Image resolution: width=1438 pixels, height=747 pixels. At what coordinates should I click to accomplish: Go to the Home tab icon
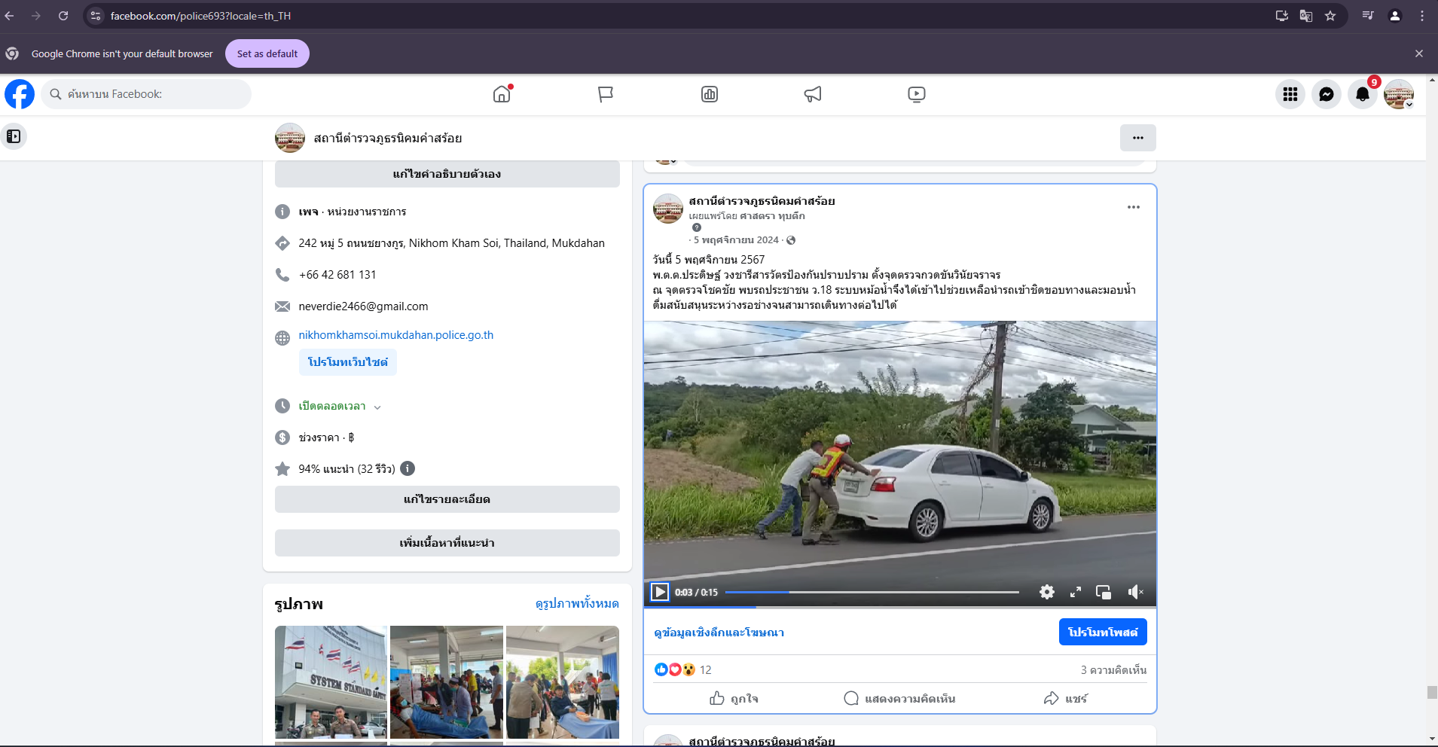pyautogui.click(x=502, y=94)
